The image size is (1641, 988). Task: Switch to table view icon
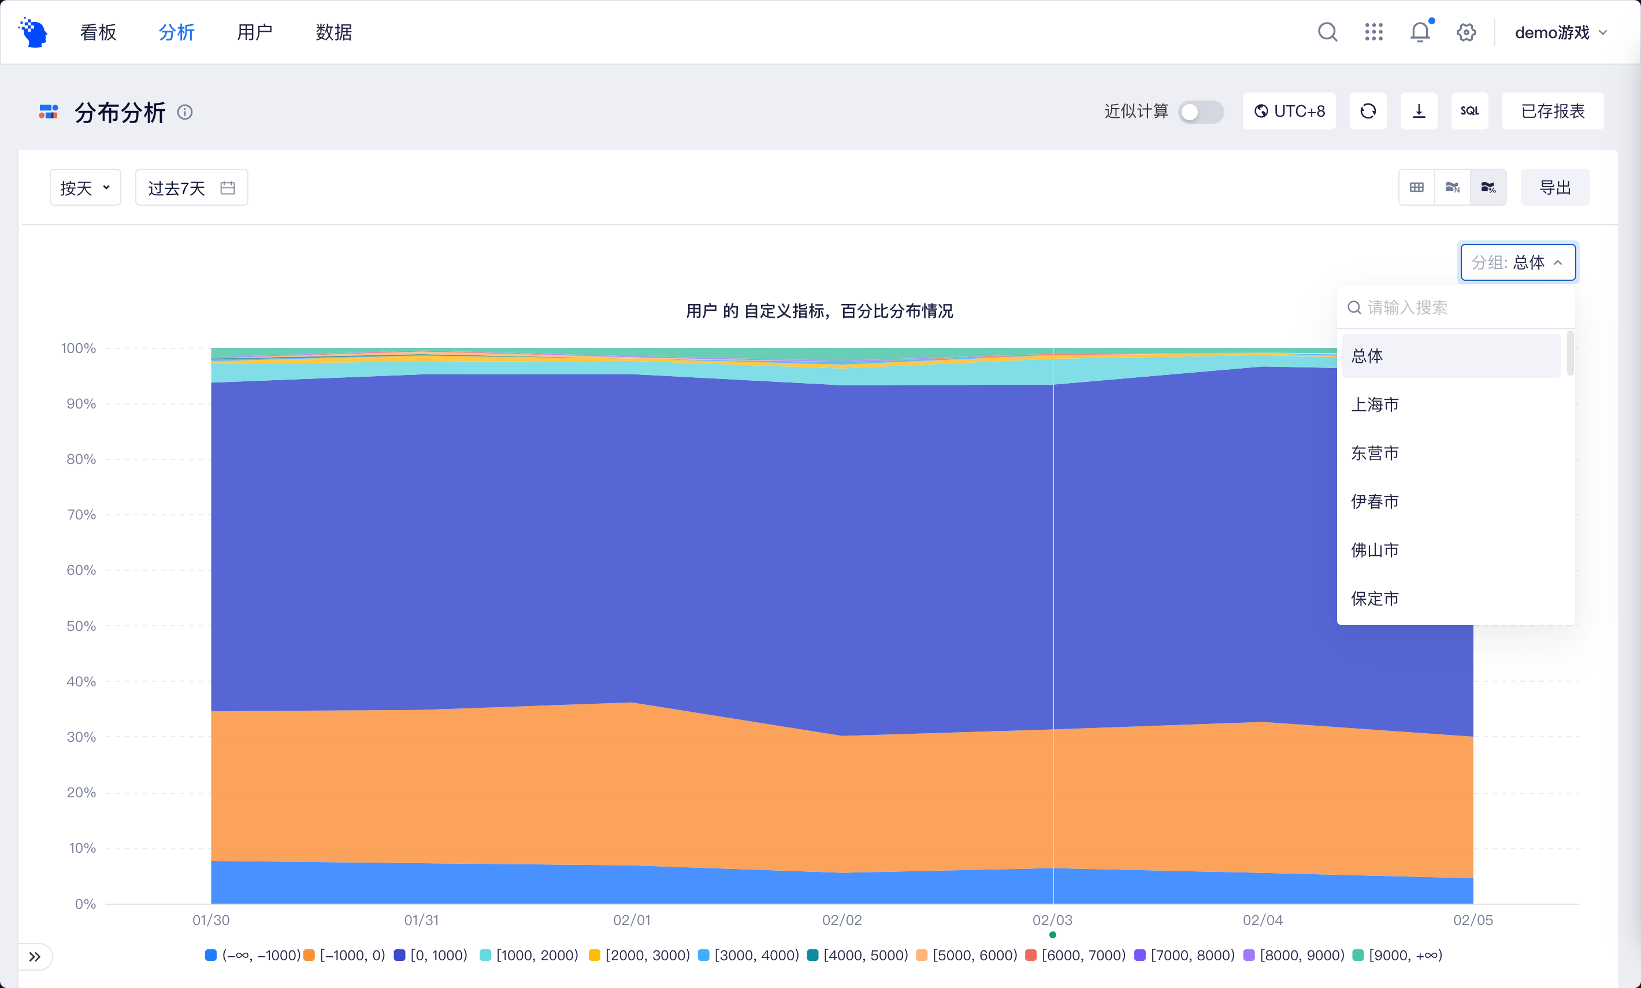point(1416,188)
